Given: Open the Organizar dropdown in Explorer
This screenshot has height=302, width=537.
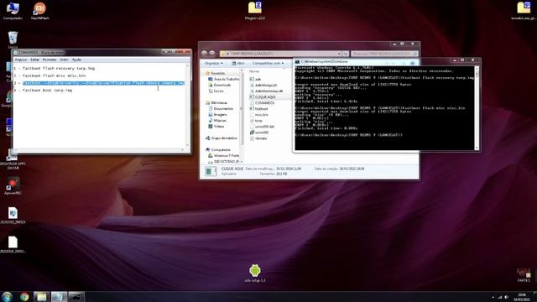Looking at the screenshot, I should (214, 64).
